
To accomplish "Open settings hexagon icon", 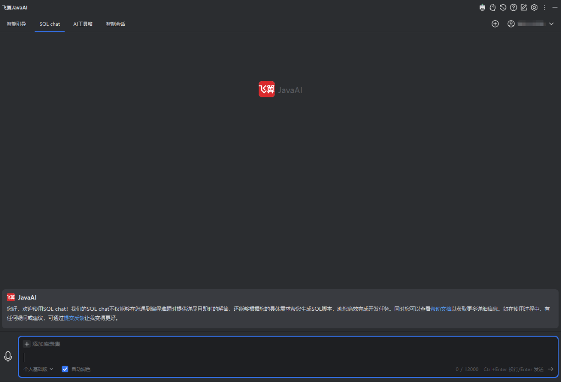I will [x=534, y=7].
